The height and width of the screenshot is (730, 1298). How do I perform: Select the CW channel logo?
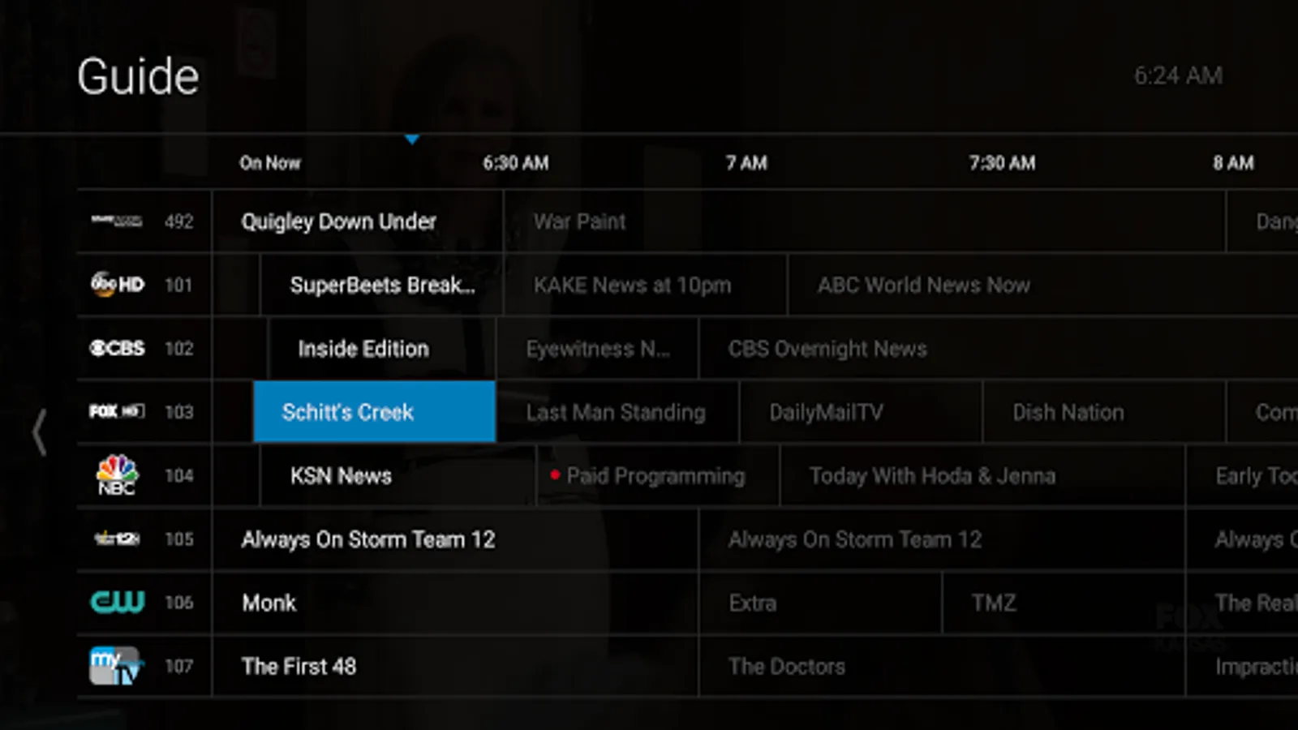point(117,602)
